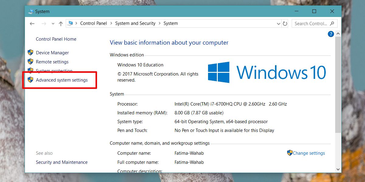The height and width of the screenshot is (182, 365).
Task: Click the Windows 10 logo
Action: (x=267, y=72)
